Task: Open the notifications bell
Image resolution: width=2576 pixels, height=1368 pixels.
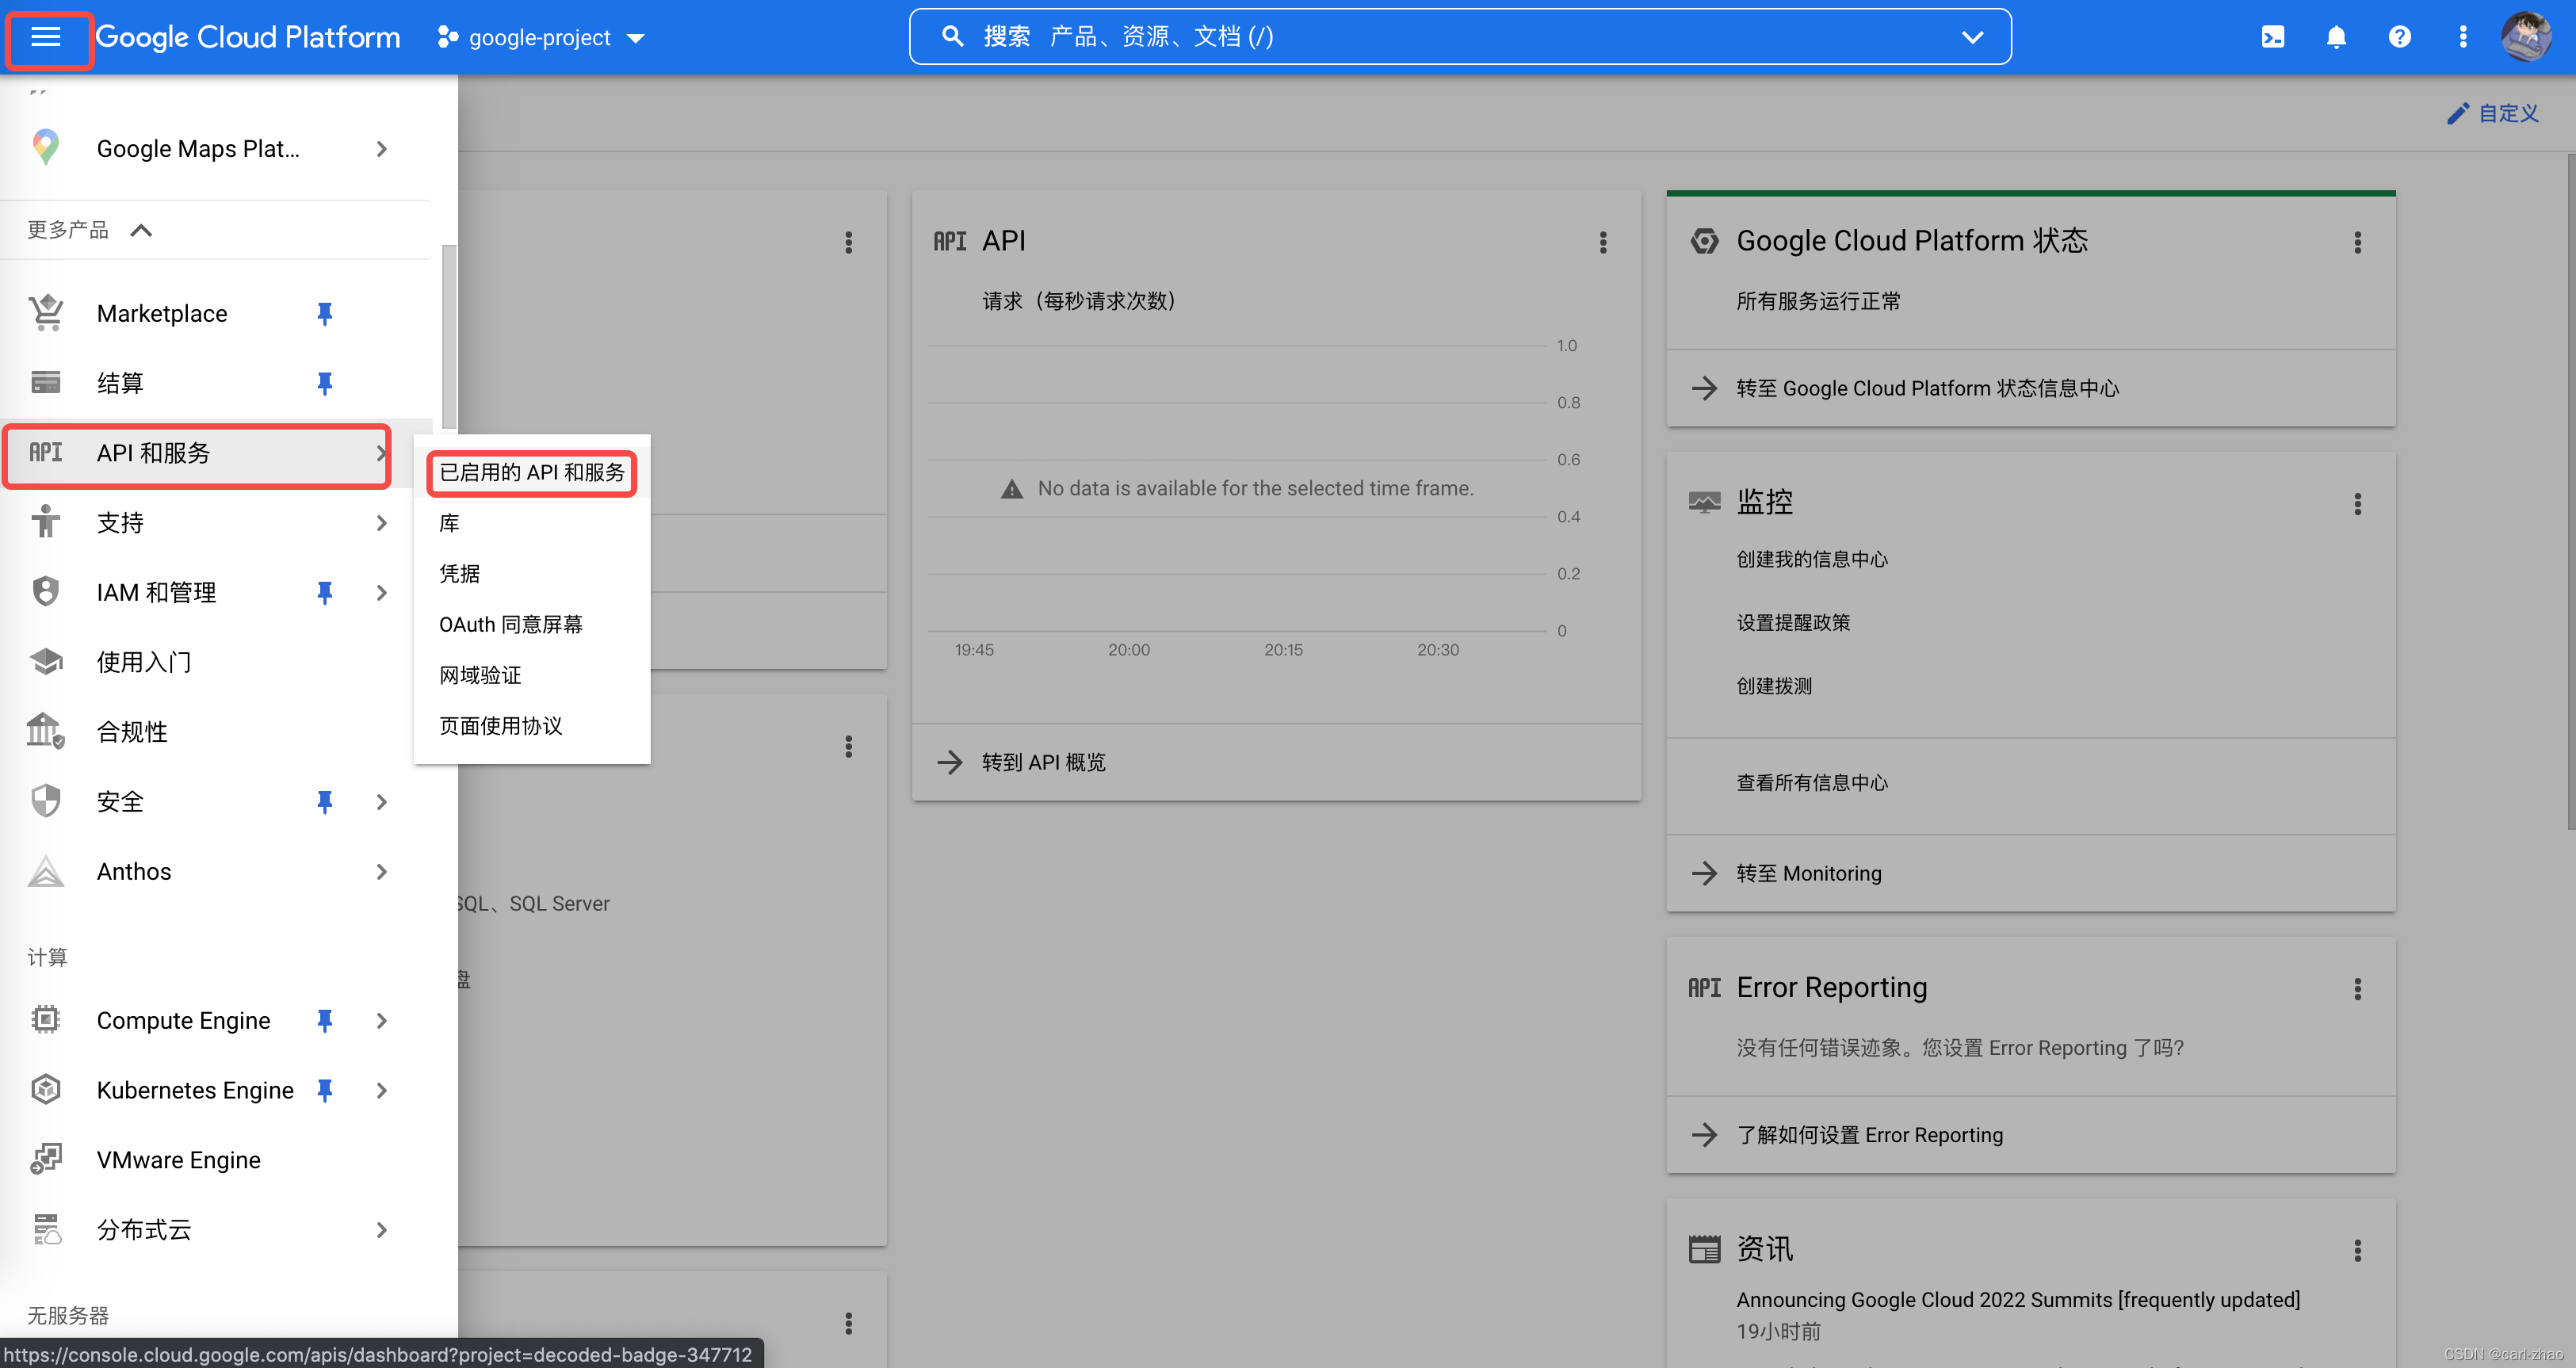Action: [2335, 37]
